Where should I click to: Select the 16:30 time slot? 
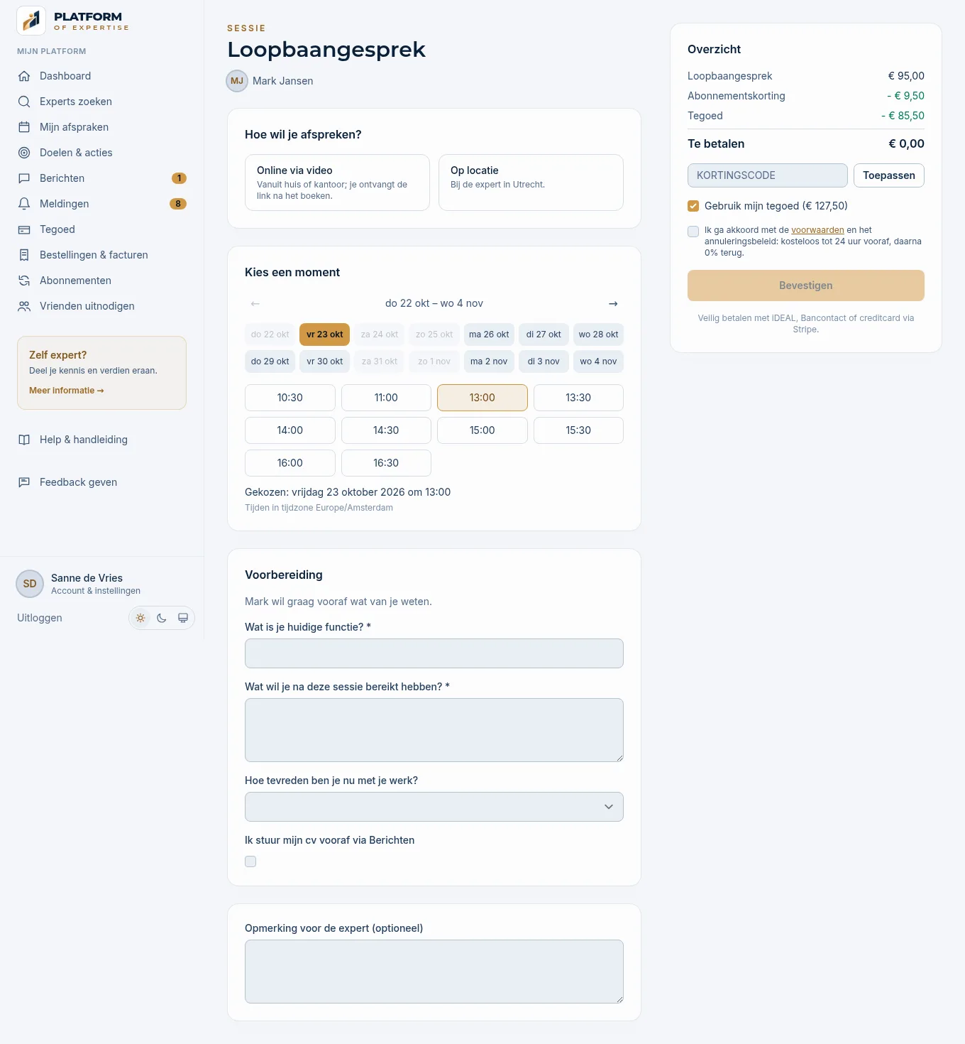click(x=386, y=463)
